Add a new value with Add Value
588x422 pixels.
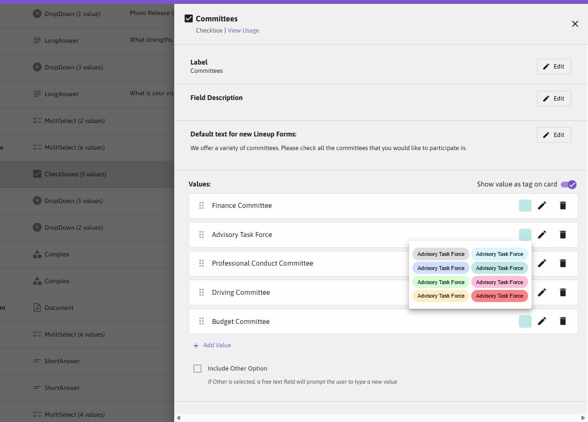coord(212,345)
